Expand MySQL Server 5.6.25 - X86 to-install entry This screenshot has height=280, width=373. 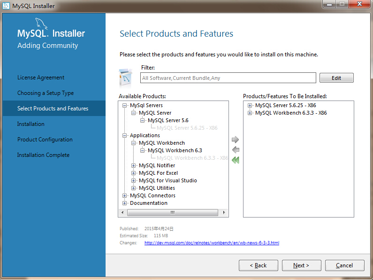tap(250, 106)
